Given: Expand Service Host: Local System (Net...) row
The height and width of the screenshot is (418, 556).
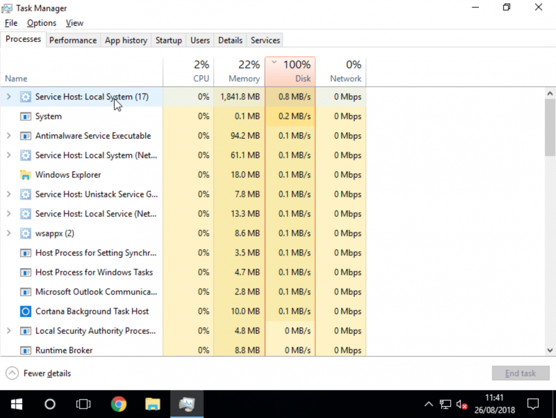Looking at the screenshot, I should 9,155.
